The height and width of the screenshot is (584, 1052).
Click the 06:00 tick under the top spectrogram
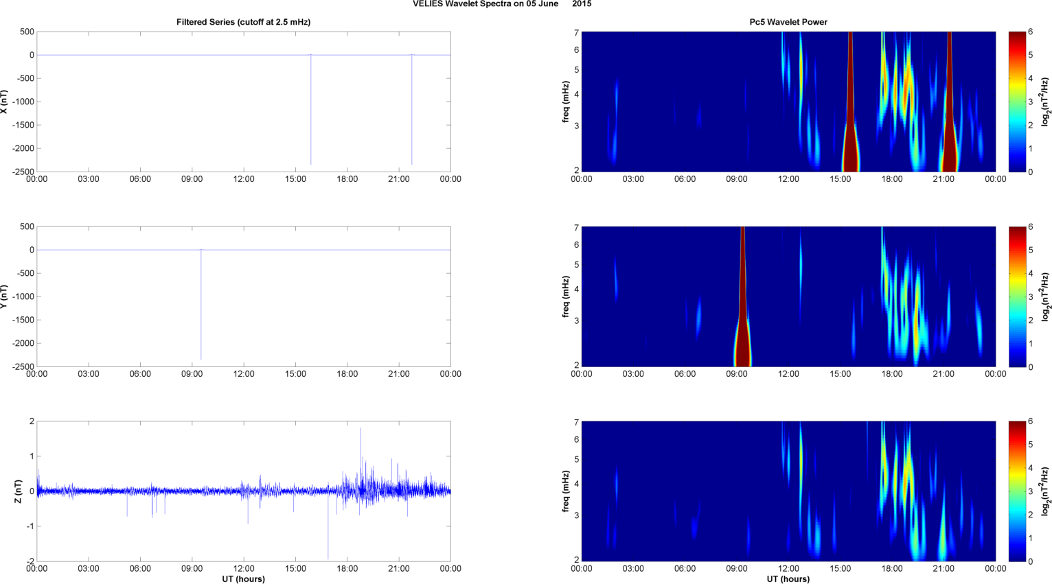point(685,179)
